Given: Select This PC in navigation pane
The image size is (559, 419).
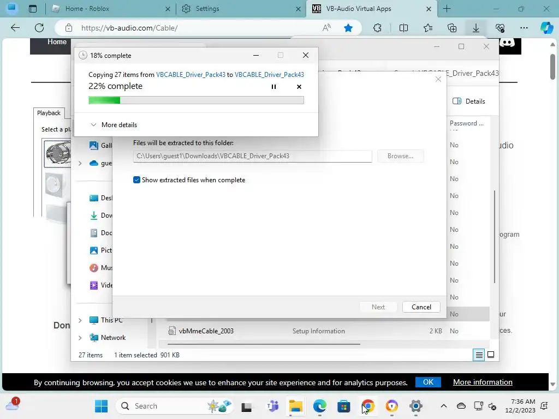Looking at the screenshot, I should (106, 320).
